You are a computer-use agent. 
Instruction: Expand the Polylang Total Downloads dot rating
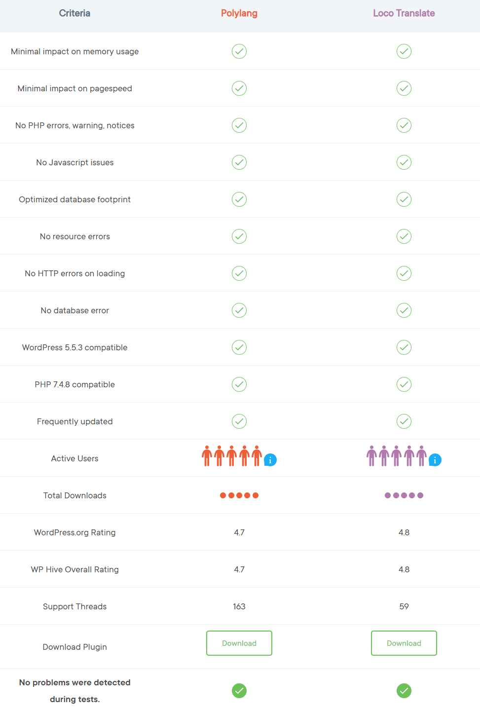tap(239, 495)
